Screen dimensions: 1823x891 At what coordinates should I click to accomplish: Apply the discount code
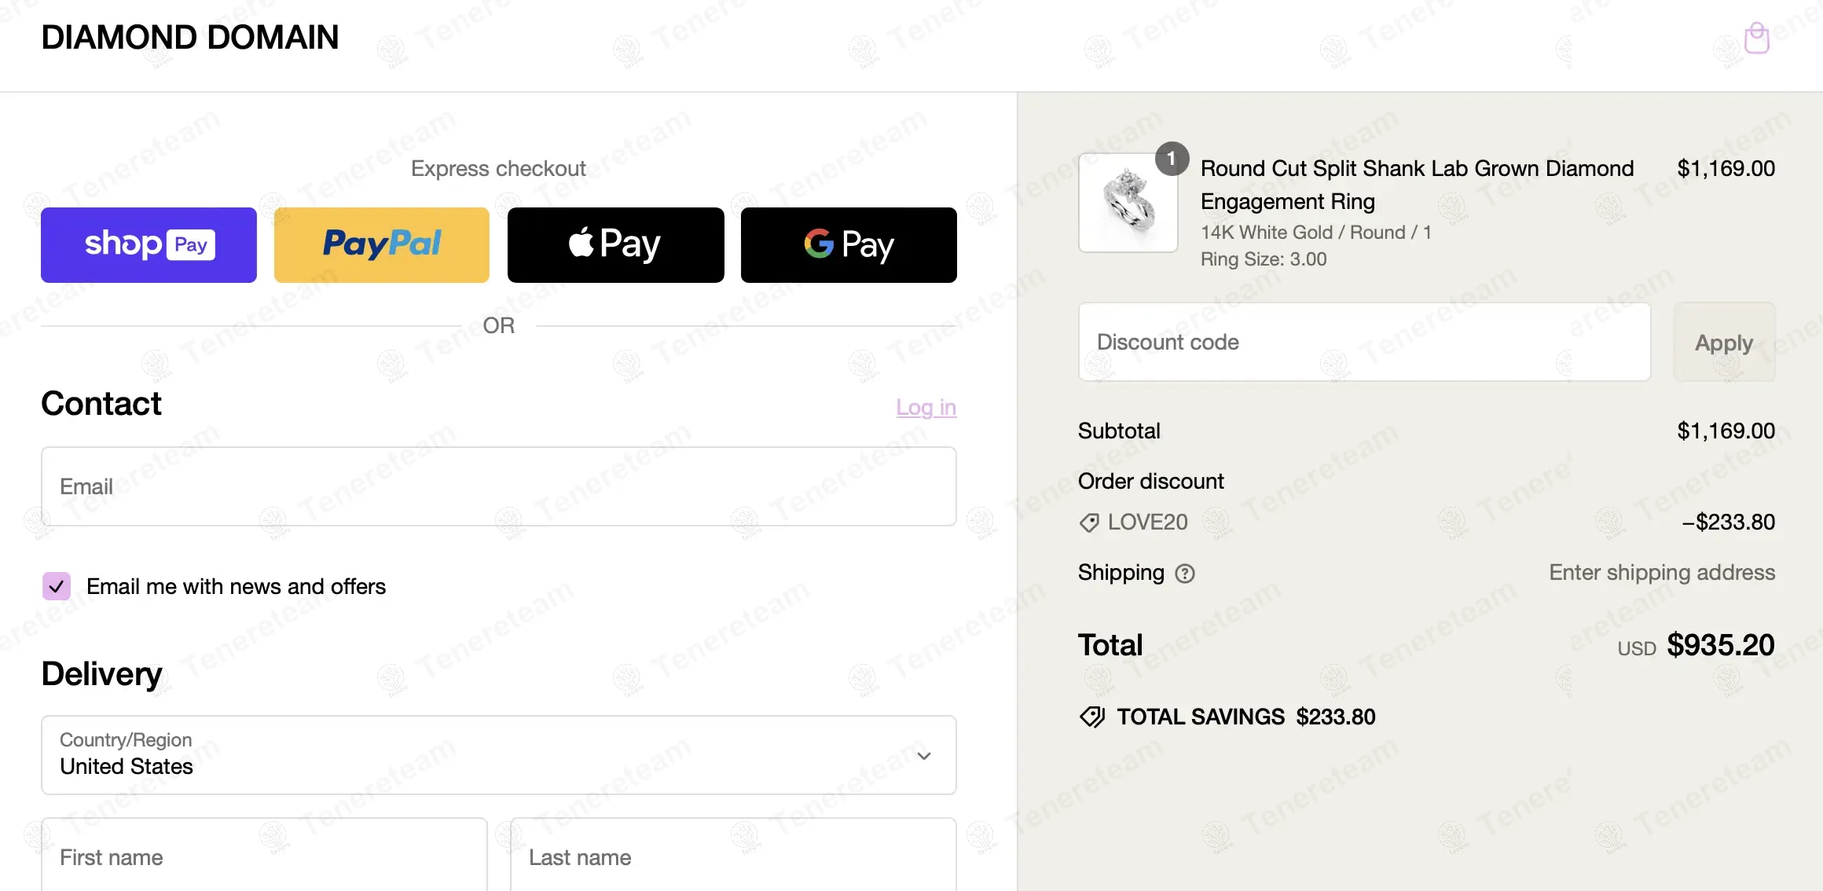[x=1724, y=343]
